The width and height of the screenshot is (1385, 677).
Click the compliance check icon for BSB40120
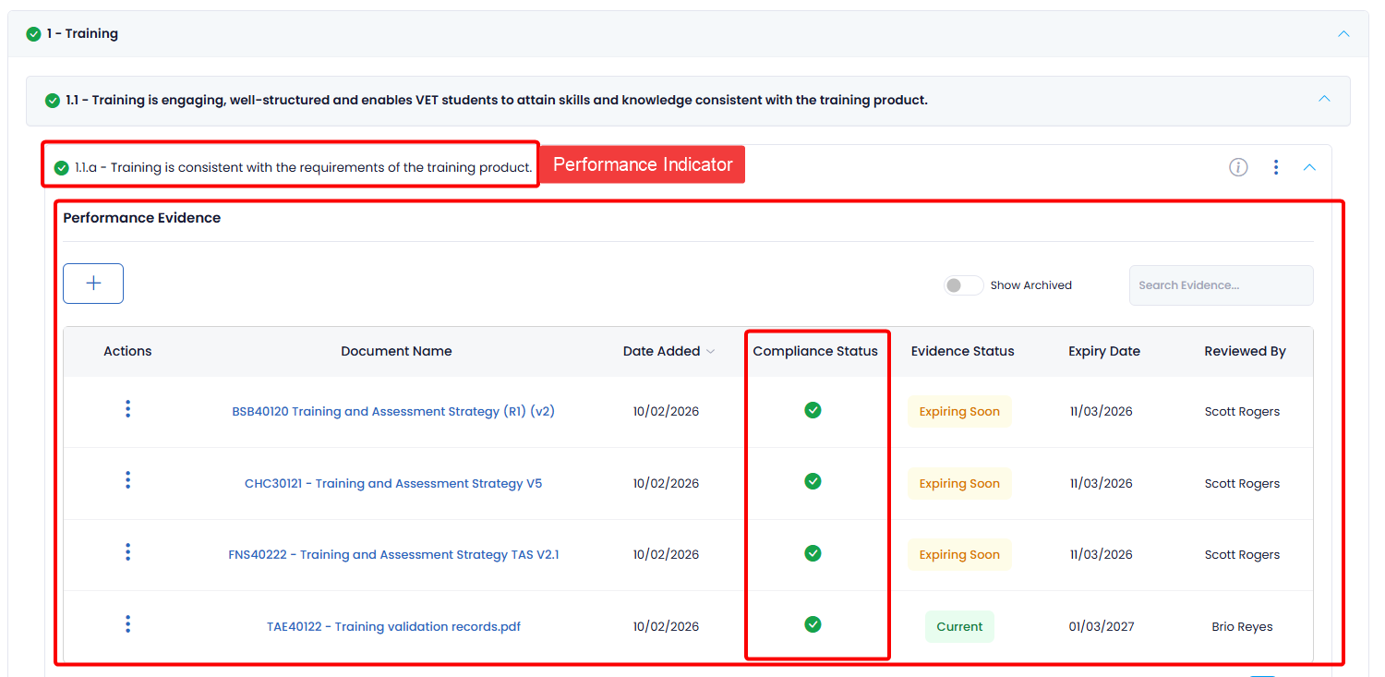click(x=813, y=410)
